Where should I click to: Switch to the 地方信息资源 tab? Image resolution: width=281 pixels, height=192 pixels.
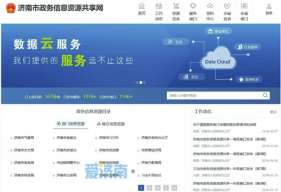click(x=111, y=124)
